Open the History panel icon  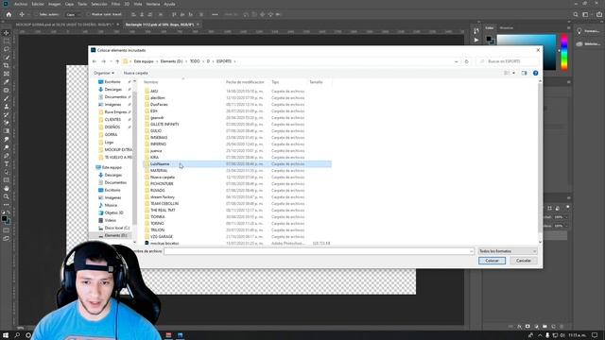[x=476, y=31]
